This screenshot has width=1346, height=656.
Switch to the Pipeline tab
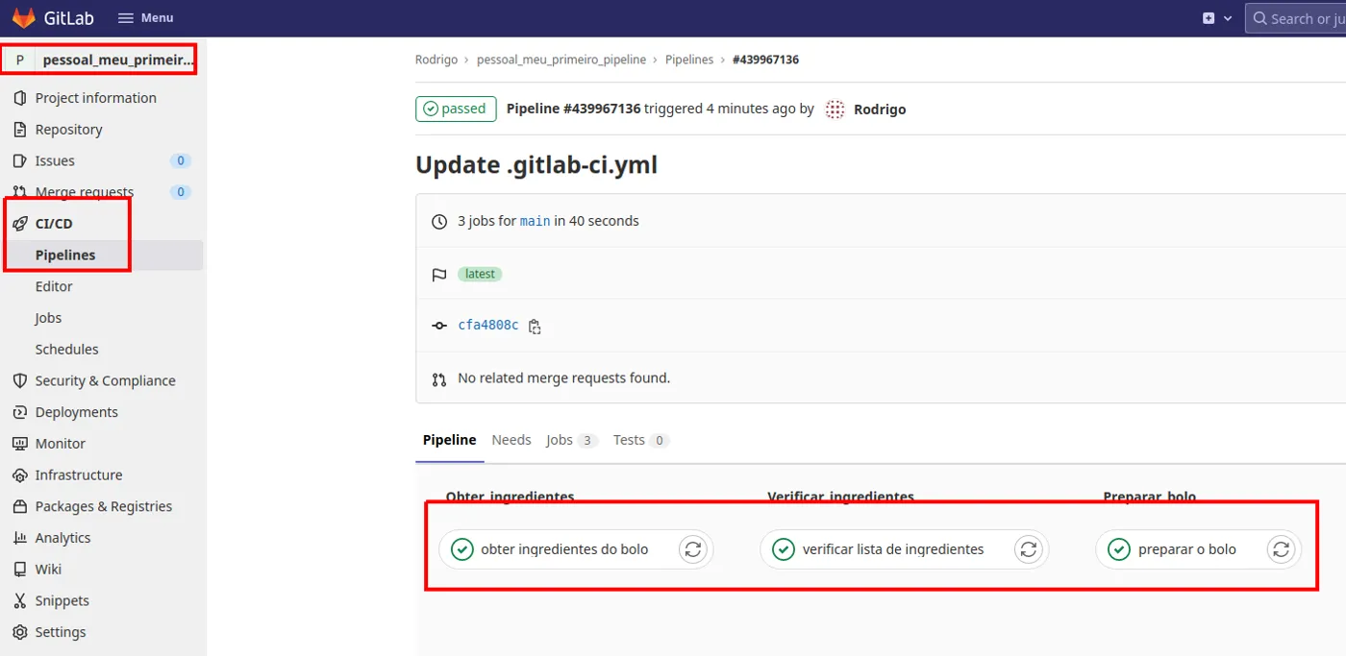coord(449,440)
